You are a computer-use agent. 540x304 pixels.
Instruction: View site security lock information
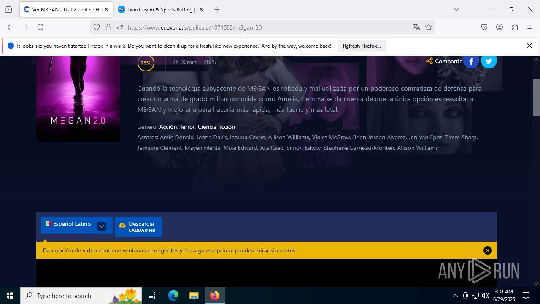108,27
